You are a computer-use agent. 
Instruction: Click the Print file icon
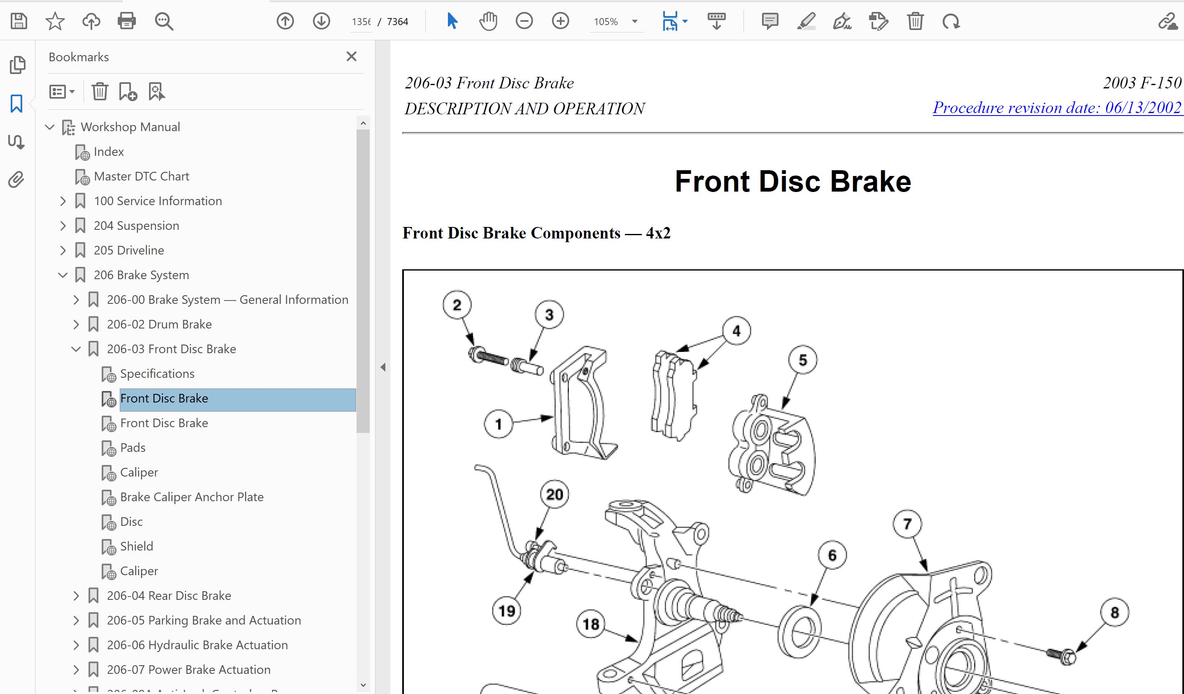[x=127, y=22]
